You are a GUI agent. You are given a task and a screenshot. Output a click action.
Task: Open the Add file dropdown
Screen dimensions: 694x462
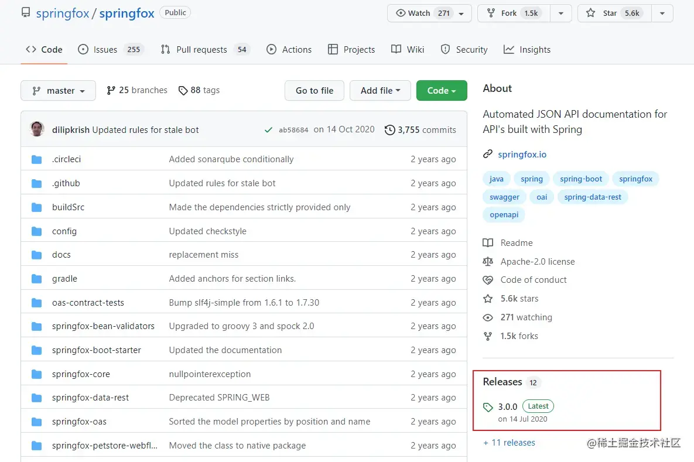tap(380, 91)
